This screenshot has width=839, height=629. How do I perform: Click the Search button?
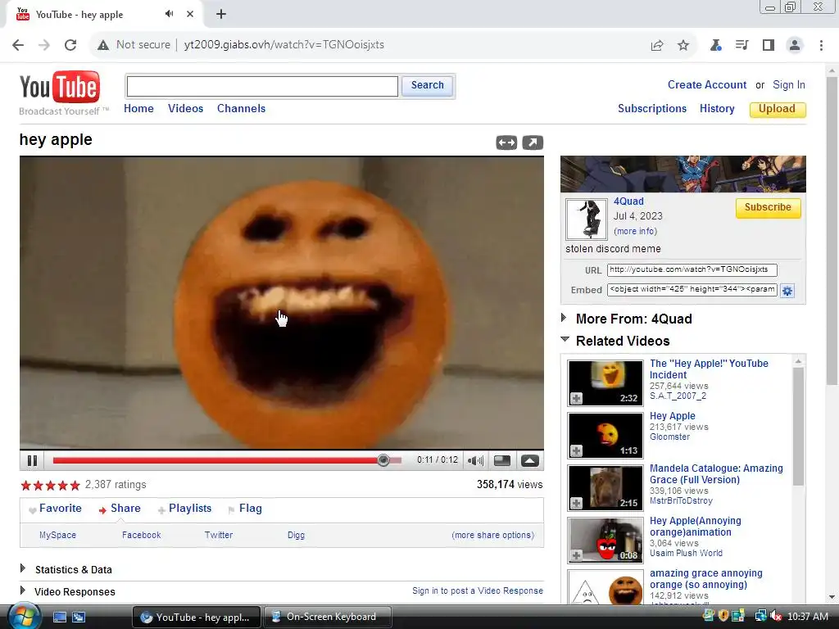(x=427, y=85)
